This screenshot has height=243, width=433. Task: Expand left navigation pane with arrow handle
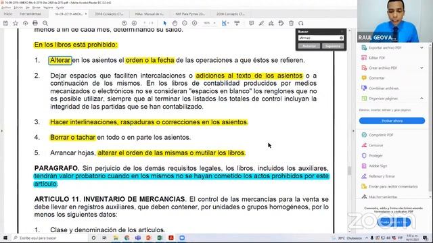(x=1, y=131)
